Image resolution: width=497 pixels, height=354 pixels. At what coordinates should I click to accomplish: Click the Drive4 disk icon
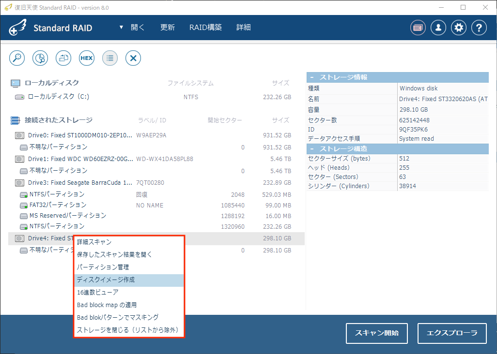coord(20,238)
